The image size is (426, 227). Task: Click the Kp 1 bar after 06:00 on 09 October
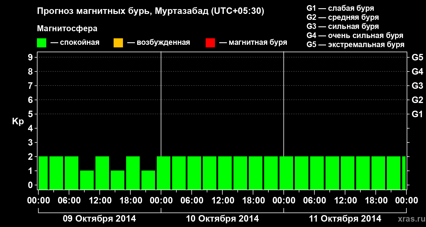(87, 180)
